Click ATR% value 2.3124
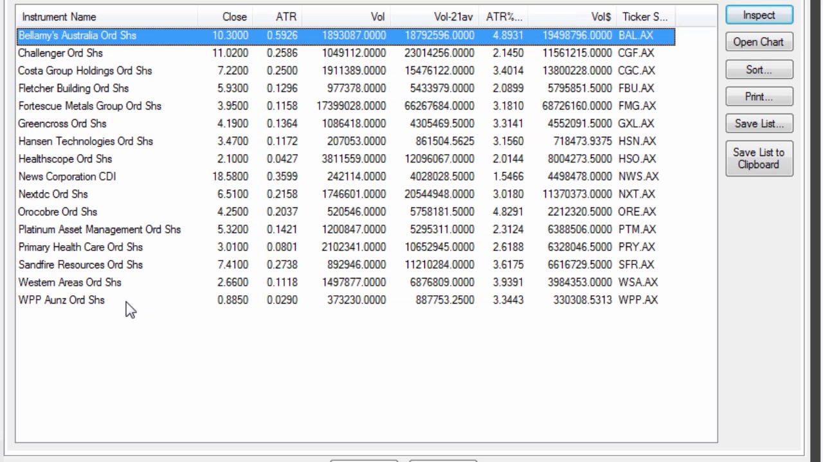This screenshot has width=823, height=462. point(508,230)
